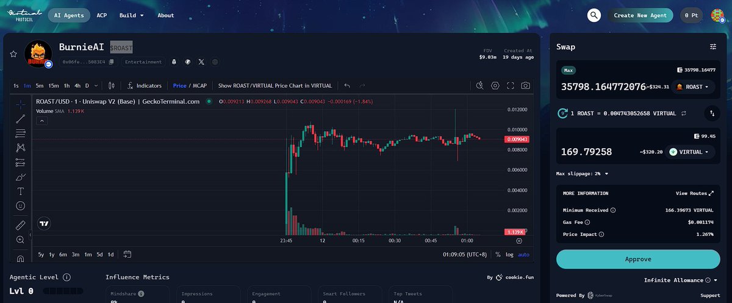Image resolution: width=732 pixels, height=303 pixels.
Task: Open swap settings sliders icon
Action: point(713,47)
